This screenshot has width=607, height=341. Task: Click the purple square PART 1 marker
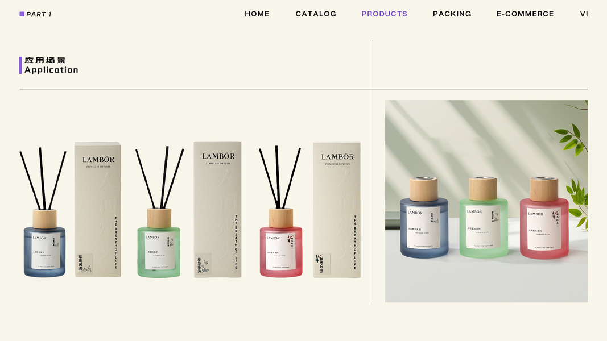click(22, 14)
